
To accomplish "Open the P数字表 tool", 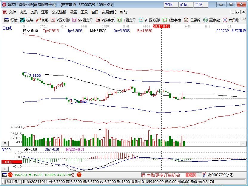I will click(x=105, y=20).
